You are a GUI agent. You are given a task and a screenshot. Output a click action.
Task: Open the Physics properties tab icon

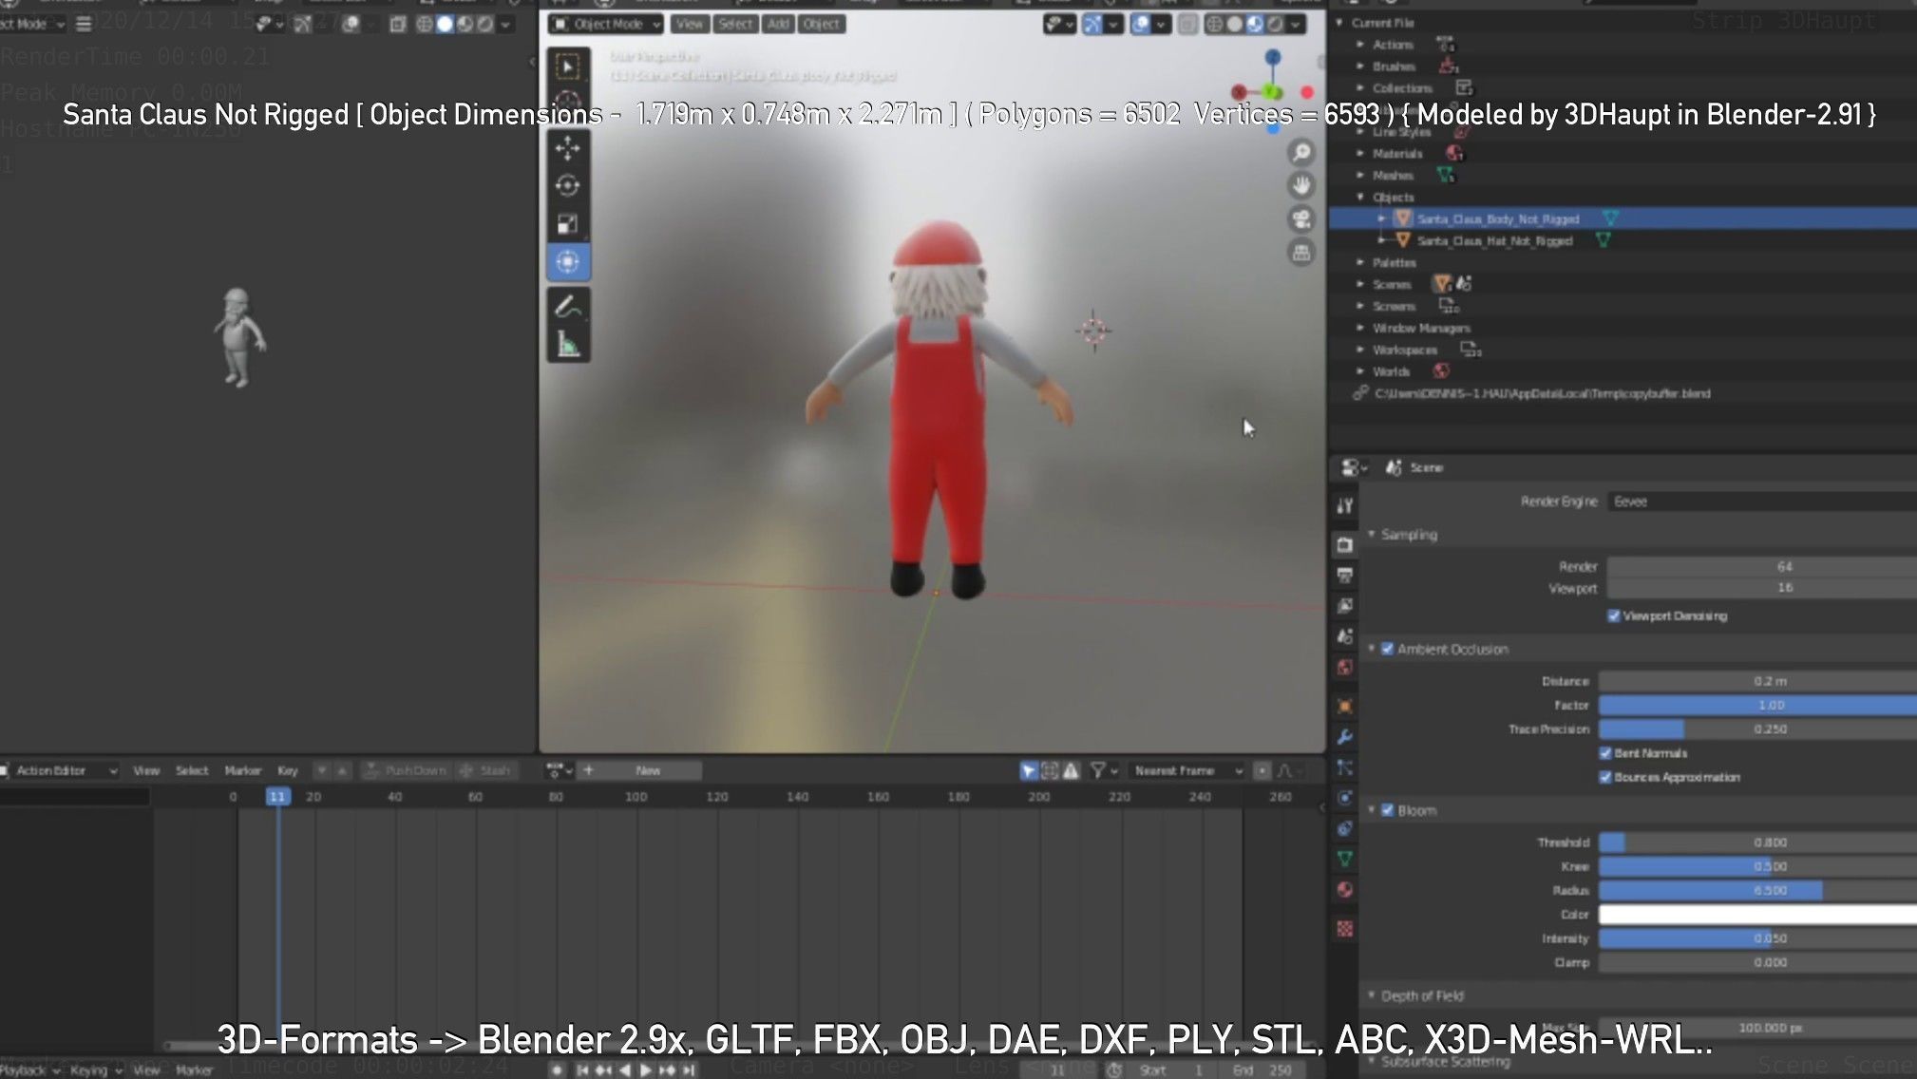(1344, 798)
